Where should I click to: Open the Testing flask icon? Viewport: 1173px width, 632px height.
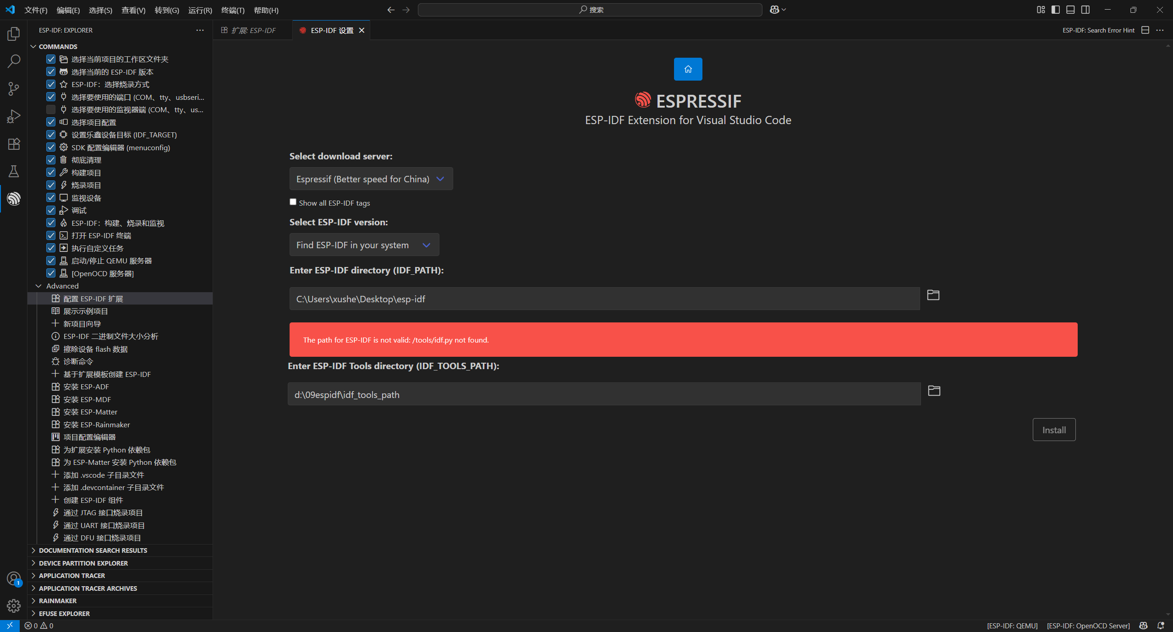tap(14, 171)
